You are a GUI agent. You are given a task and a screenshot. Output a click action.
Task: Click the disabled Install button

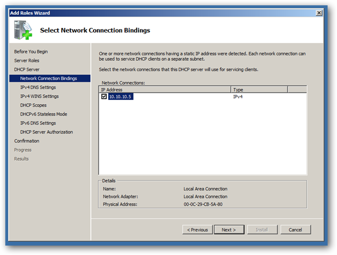tap(262, 230)
